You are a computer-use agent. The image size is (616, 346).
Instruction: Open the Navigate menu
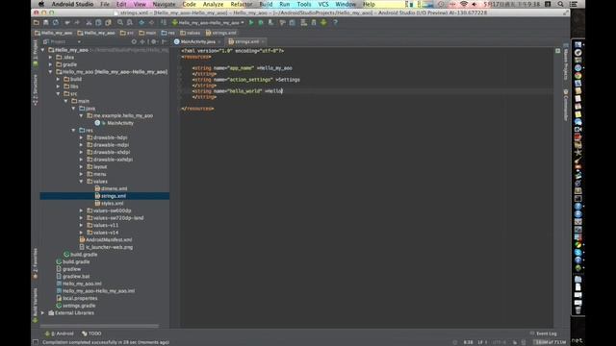point(164,4)
